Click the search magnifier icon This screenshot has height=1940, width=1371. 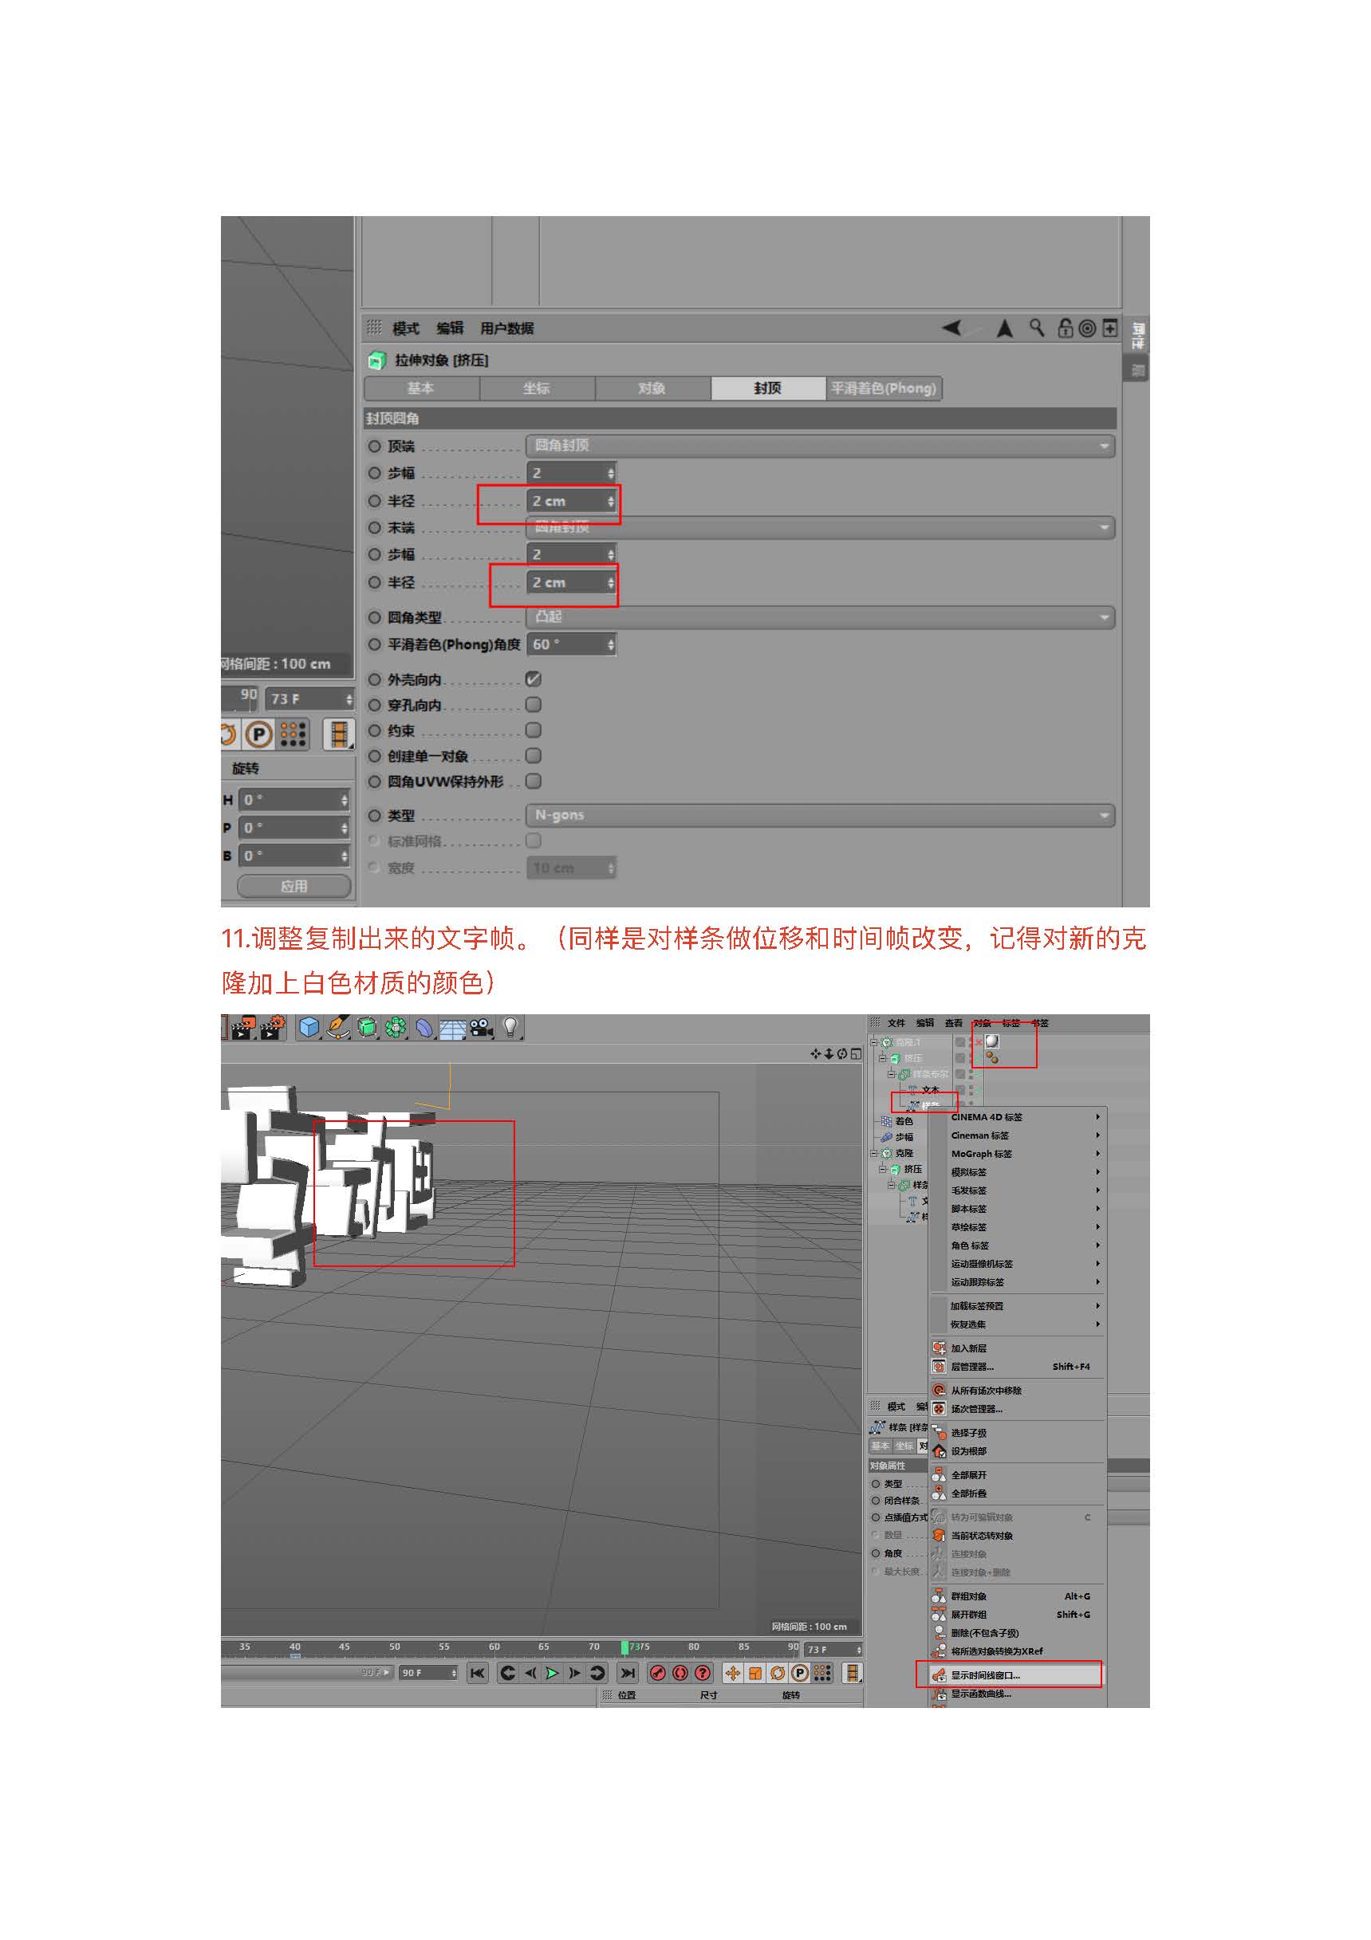pos(1036,328)
